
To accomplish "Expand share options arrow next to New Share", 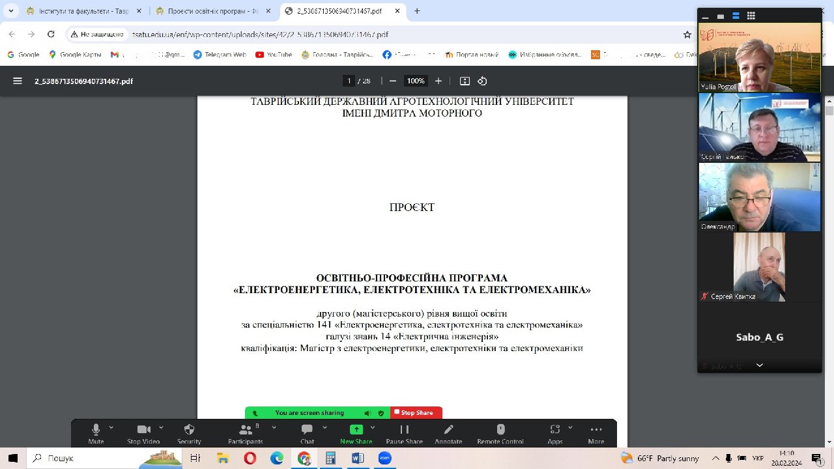I will pyautogui.click(x=373, y=427).
